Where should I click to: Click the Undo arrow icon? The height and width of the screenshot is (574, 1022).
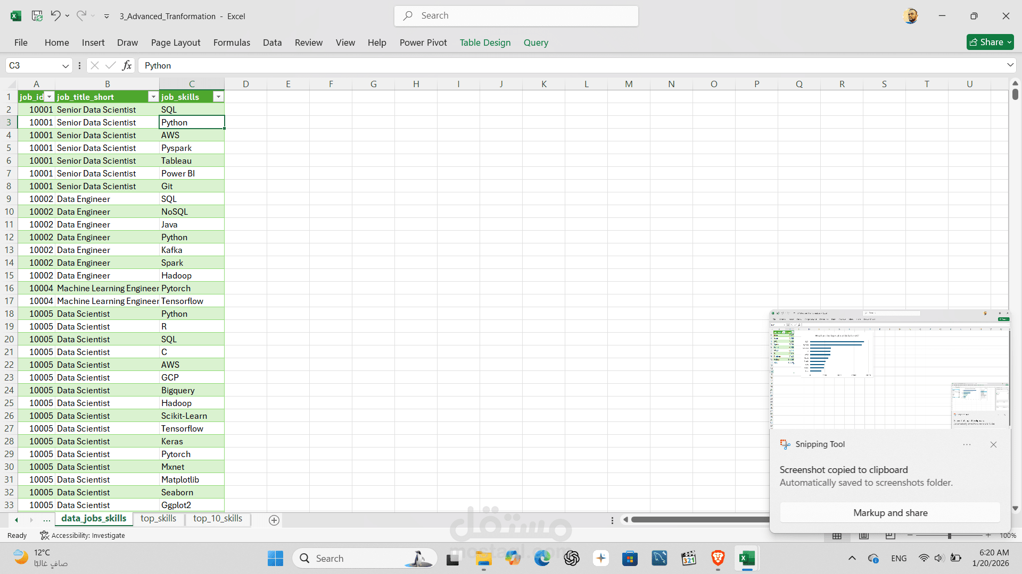click(x=55, y=16)
